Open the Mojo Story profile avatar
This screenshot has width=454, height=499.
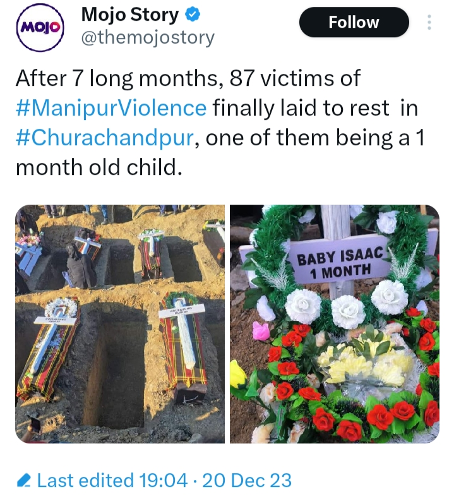pyautogui.click(x=40, y=27)
